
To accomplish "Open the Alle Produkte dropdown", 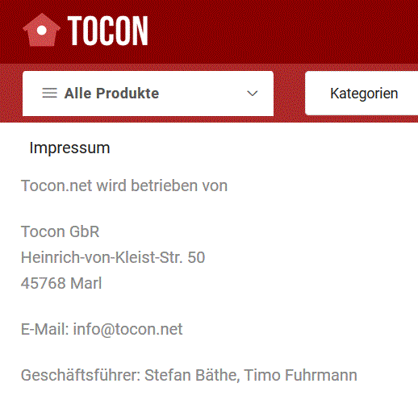I will [148, 94].
